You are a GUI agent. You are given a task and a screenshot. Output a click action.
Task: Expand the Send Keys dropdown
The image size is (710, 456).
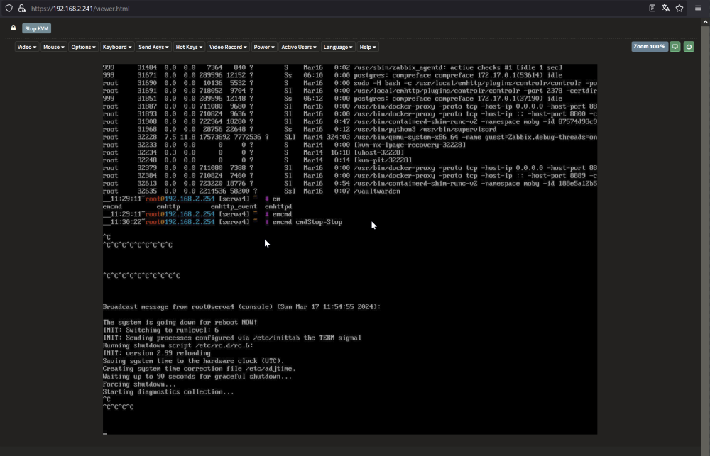pyautogui.click(x=153, y=47)
